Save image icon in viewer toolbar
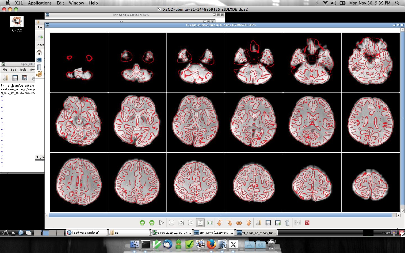The height and width of the screenshot is (253, 405). point(268,223)
